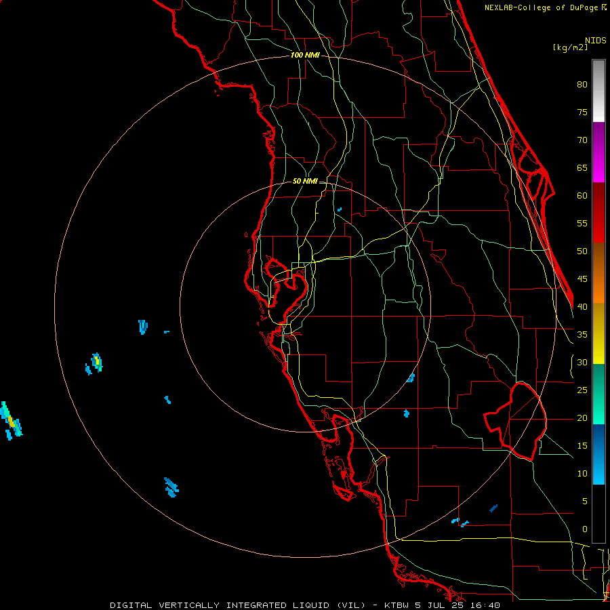Pick the magenta segment of the color bar
610x610 pixels.
[x=598, y=152]
